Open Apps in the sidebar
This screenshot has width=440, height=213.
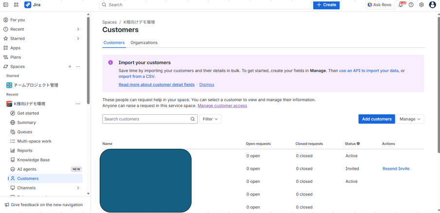[x=16, y=48]
